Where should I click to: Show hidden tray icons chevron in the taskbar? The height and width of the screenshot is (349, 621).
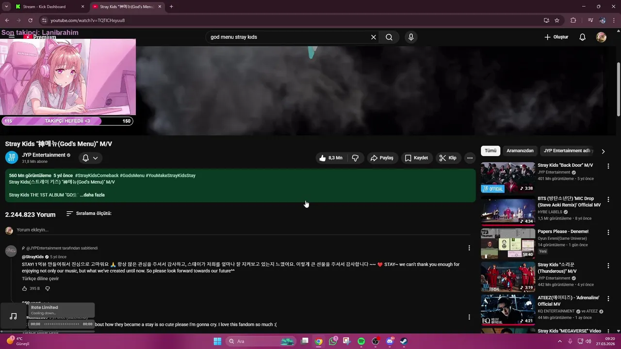coord(559,341)
